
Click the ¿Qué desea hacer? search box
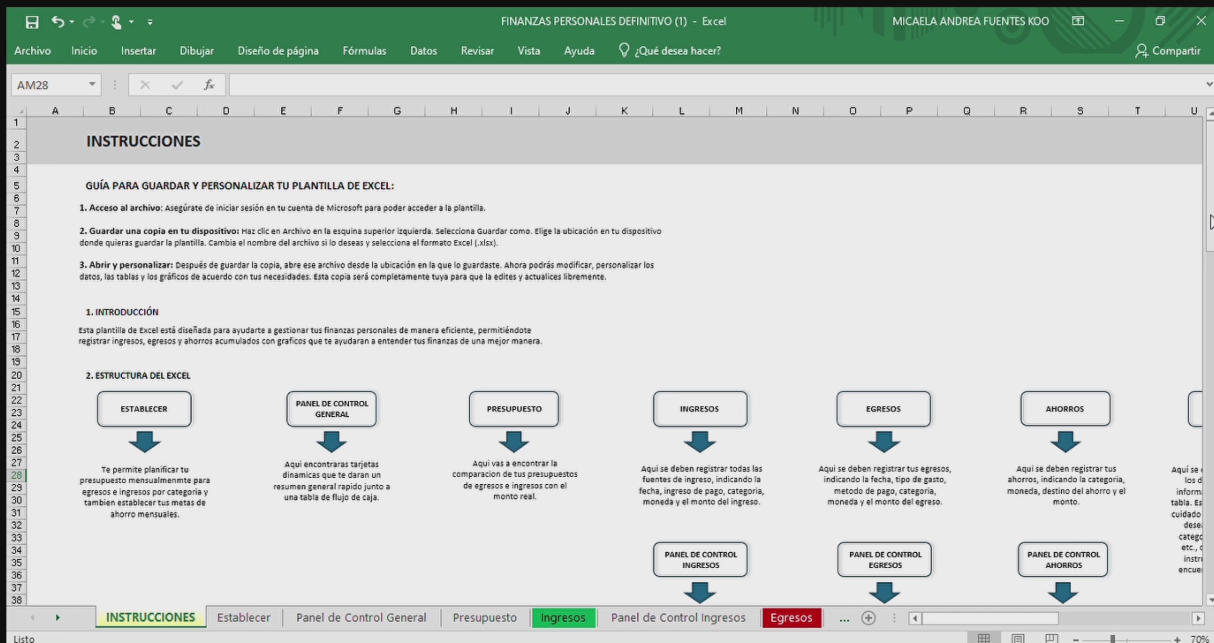coord(678,51)
